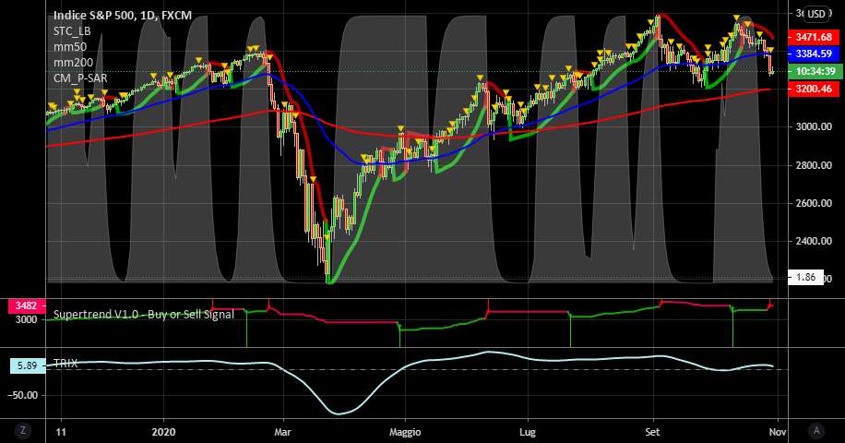Screen dimensions: 845x443
Task: Click the 2600.00 price axis label
Action: click(814, 203)
